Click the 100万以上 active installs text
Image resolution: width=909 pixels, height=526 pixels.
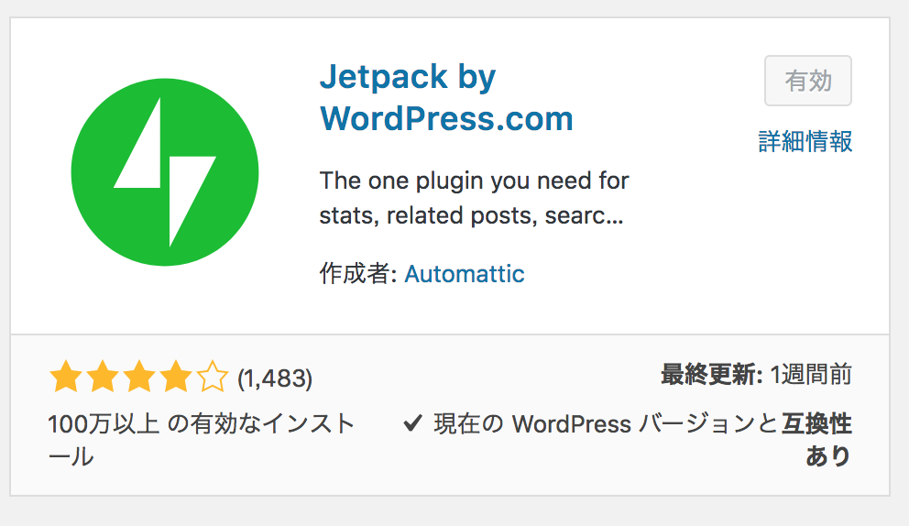104,424
